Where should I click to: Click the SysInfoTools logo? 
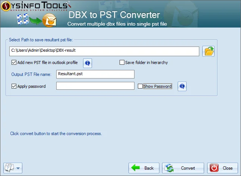[36, 6]
